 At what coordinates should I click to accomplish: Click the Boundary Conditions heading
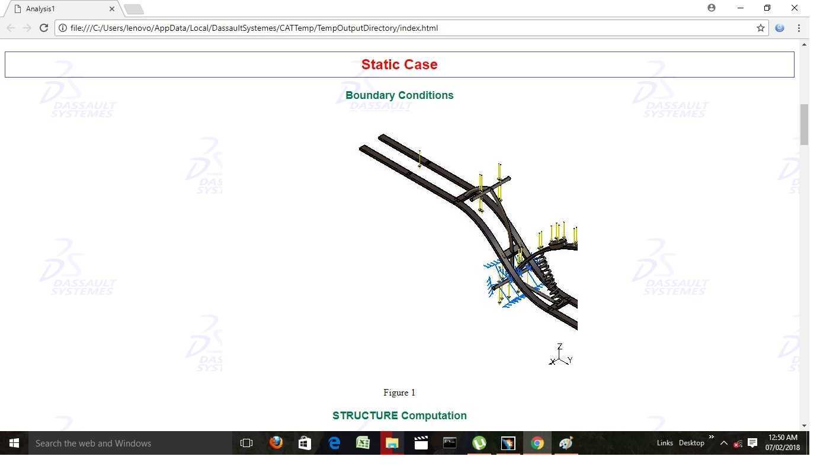pos(399,95)
